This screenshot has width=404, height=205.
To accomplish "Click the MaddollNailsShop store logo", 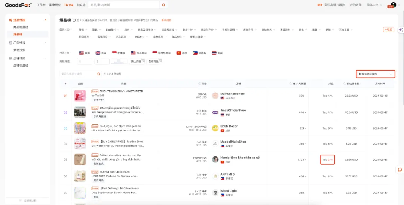I will pos(215,143).
